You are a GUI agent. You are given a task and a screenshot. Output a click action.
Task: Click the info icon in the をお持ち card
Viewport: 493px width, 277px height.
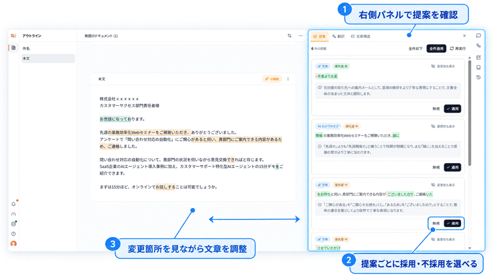pyautogui.click(x=320, y=205)
